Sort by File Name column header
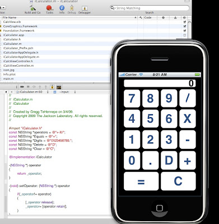The width and height of the screenshot is (219, 224). pos(68,17)
